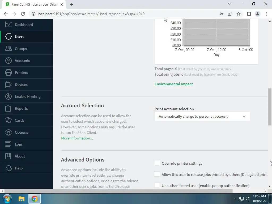Open Enable Printing menu label

28,96
